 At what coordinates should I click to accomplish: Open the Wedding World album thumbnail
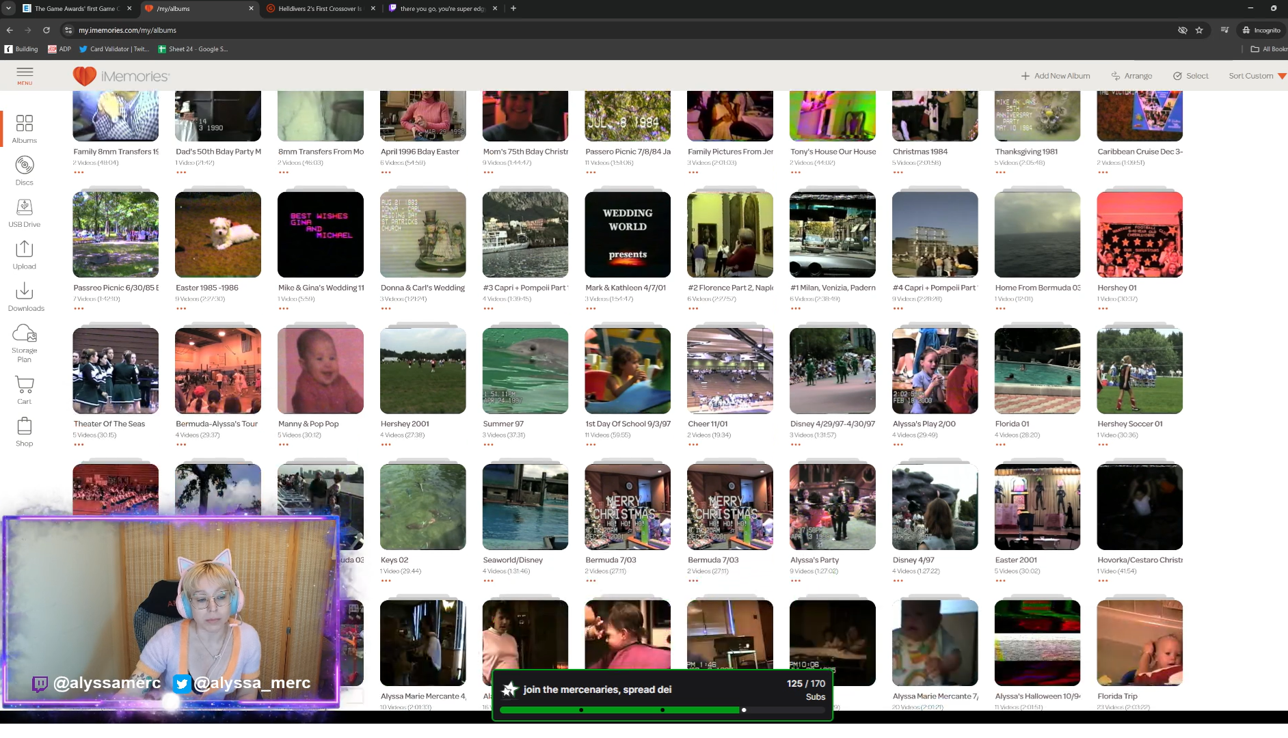tap(628, 234)
